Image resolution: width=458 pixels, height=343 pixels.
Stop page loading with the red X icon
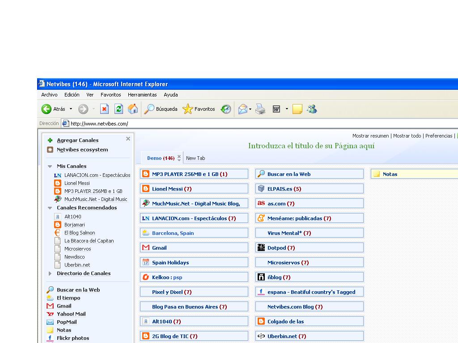click(104, 109)
